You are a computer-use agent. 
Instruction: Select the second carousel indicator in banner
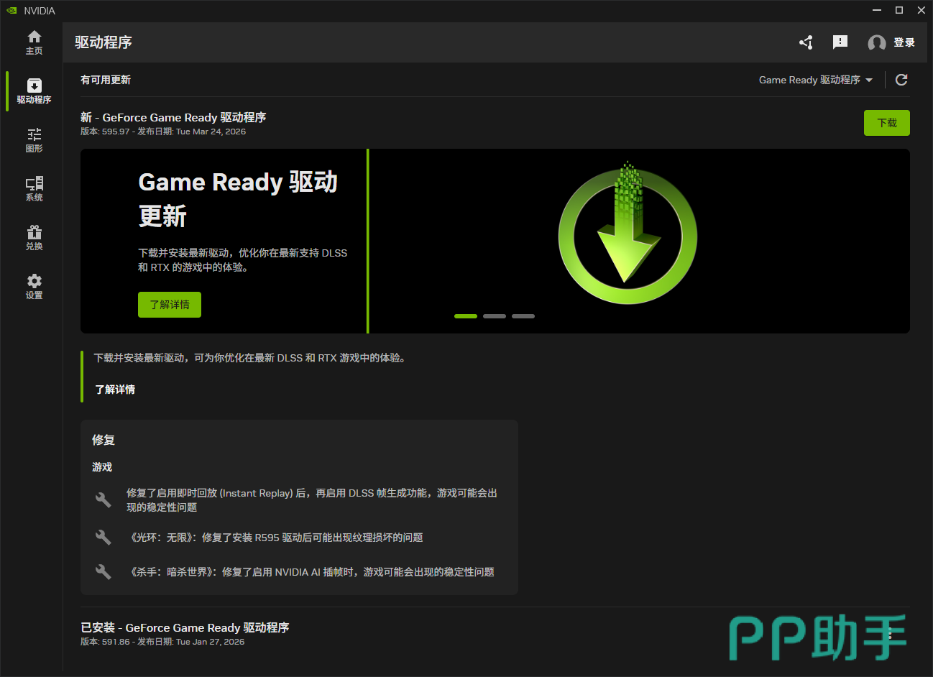pos(495,316)
